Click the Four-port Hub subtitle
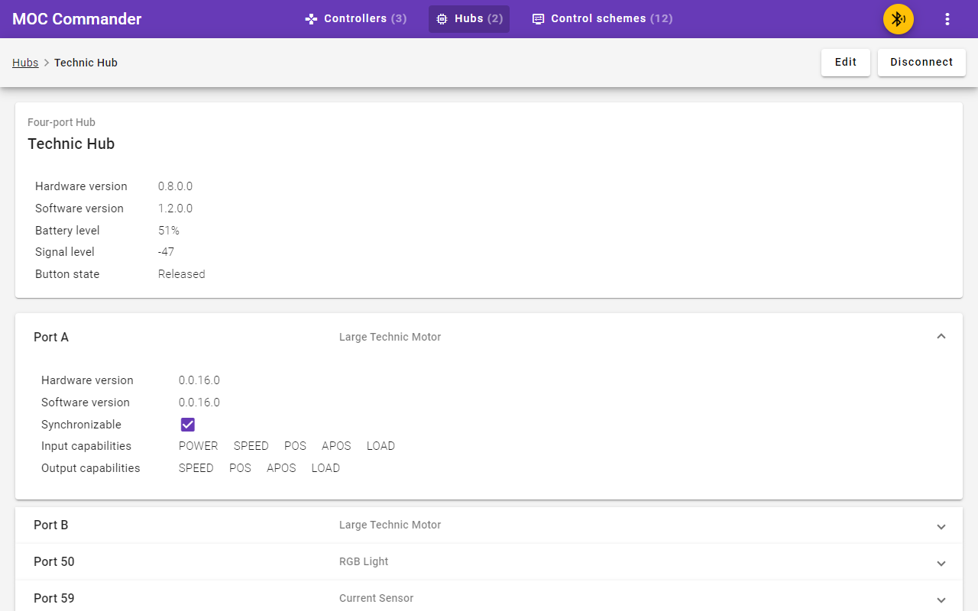This screenshot has width=978, height=611. click(x=61, y=122)
